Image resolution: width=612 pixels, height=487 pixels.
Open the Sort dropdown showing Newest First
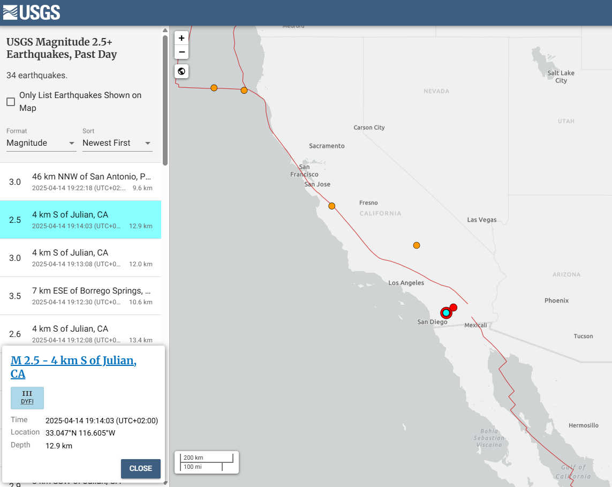pos(117,143)
